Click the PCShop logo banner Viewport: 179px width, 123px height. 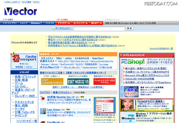[x=133, y=62]
